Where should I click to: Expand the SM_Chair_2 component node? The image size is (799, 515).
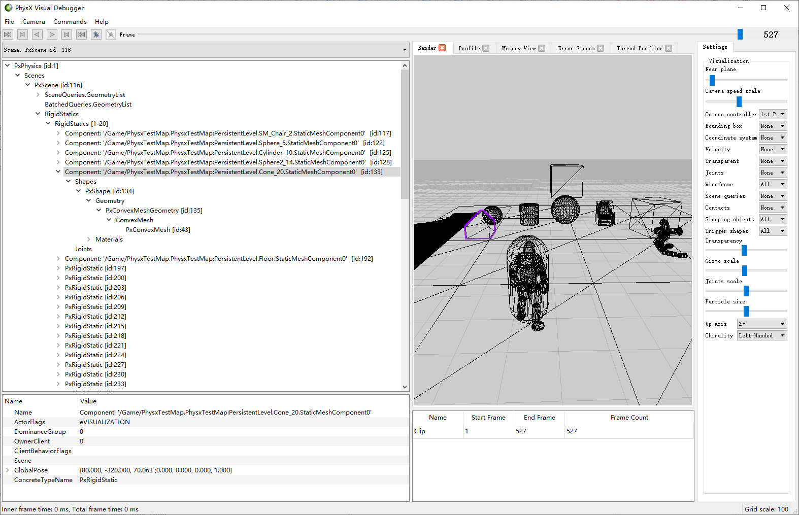[x=58, y=133]
